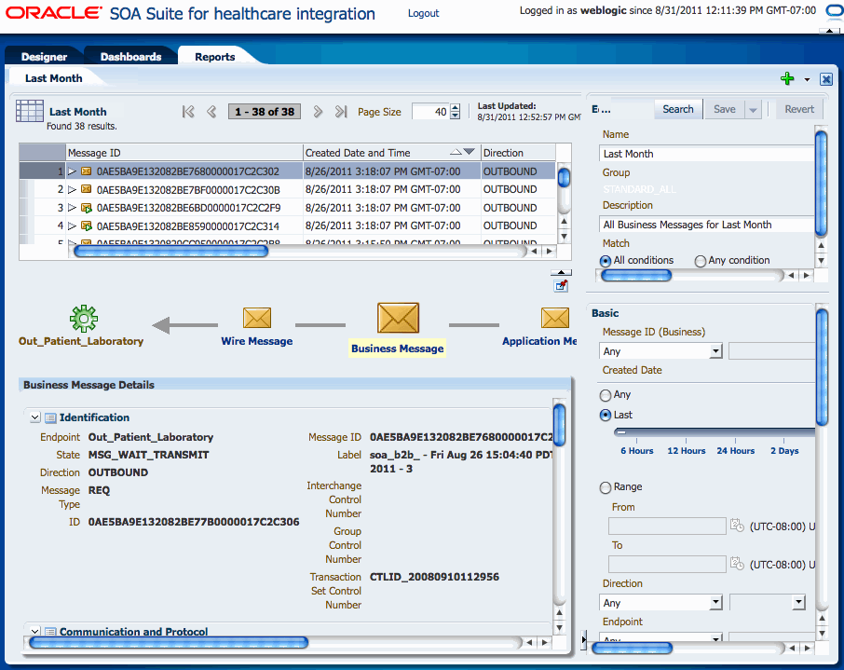Click the Save button
Screen dimensions: 844x670
725,109
